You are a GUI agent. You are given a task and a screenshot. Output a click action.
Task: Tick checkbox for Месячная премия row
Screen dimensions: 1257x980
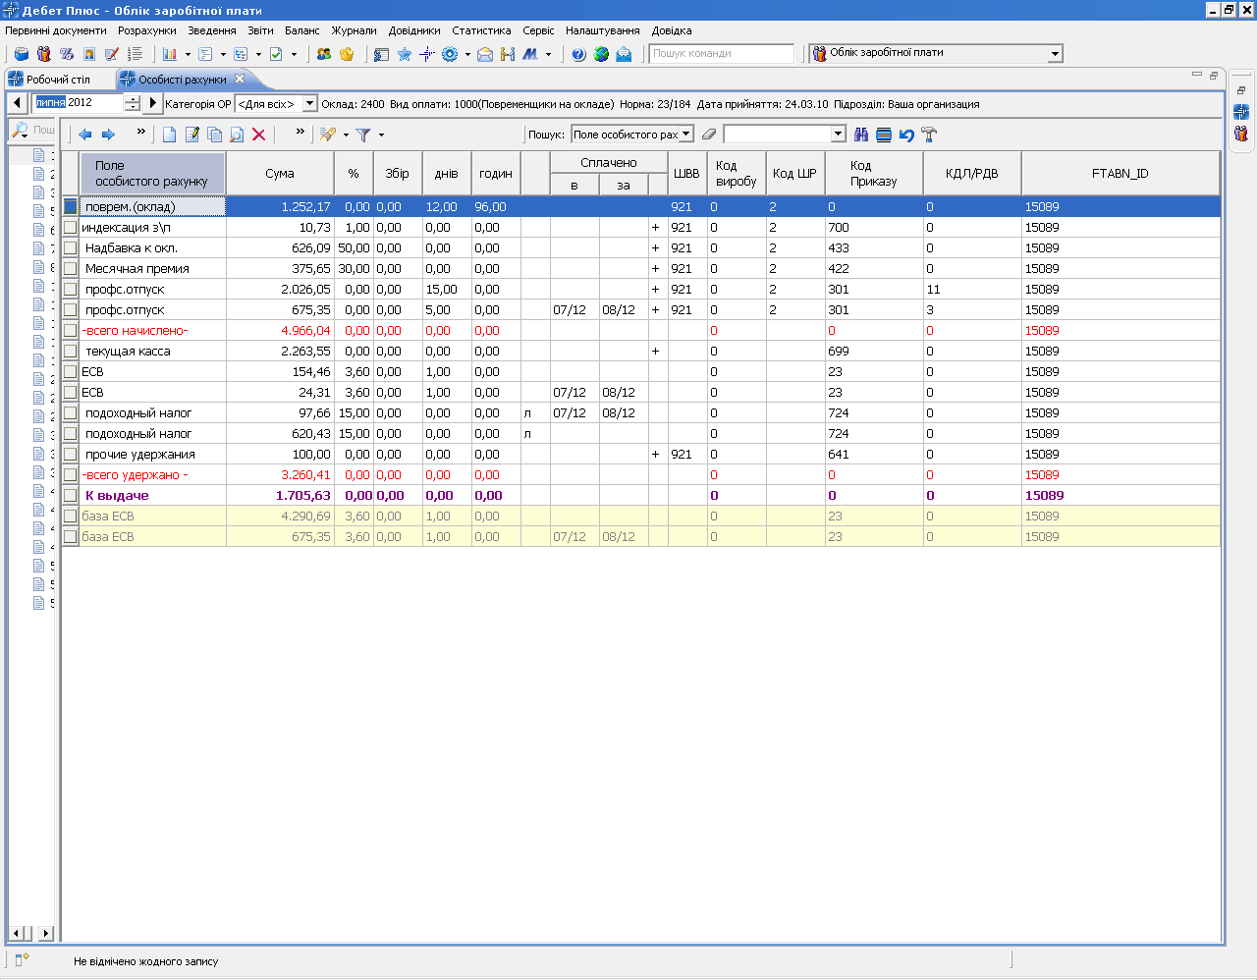click(x=70, y=268)
